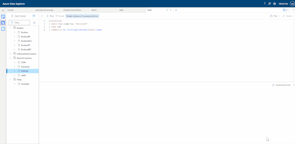
Task: Expand the KuskusMC database
Action: pos(15,49)
